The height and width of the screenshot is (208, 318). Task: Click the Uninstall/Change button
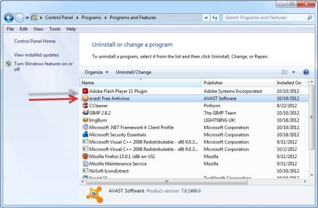pos(134,72)
